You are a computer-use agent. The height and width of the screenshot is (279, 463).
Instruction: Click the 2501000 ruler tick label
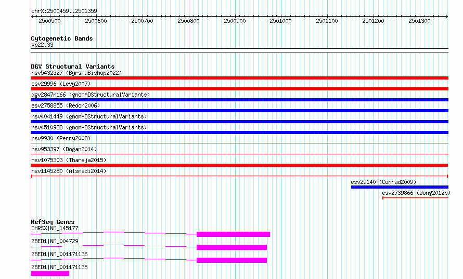coord(280,21)
